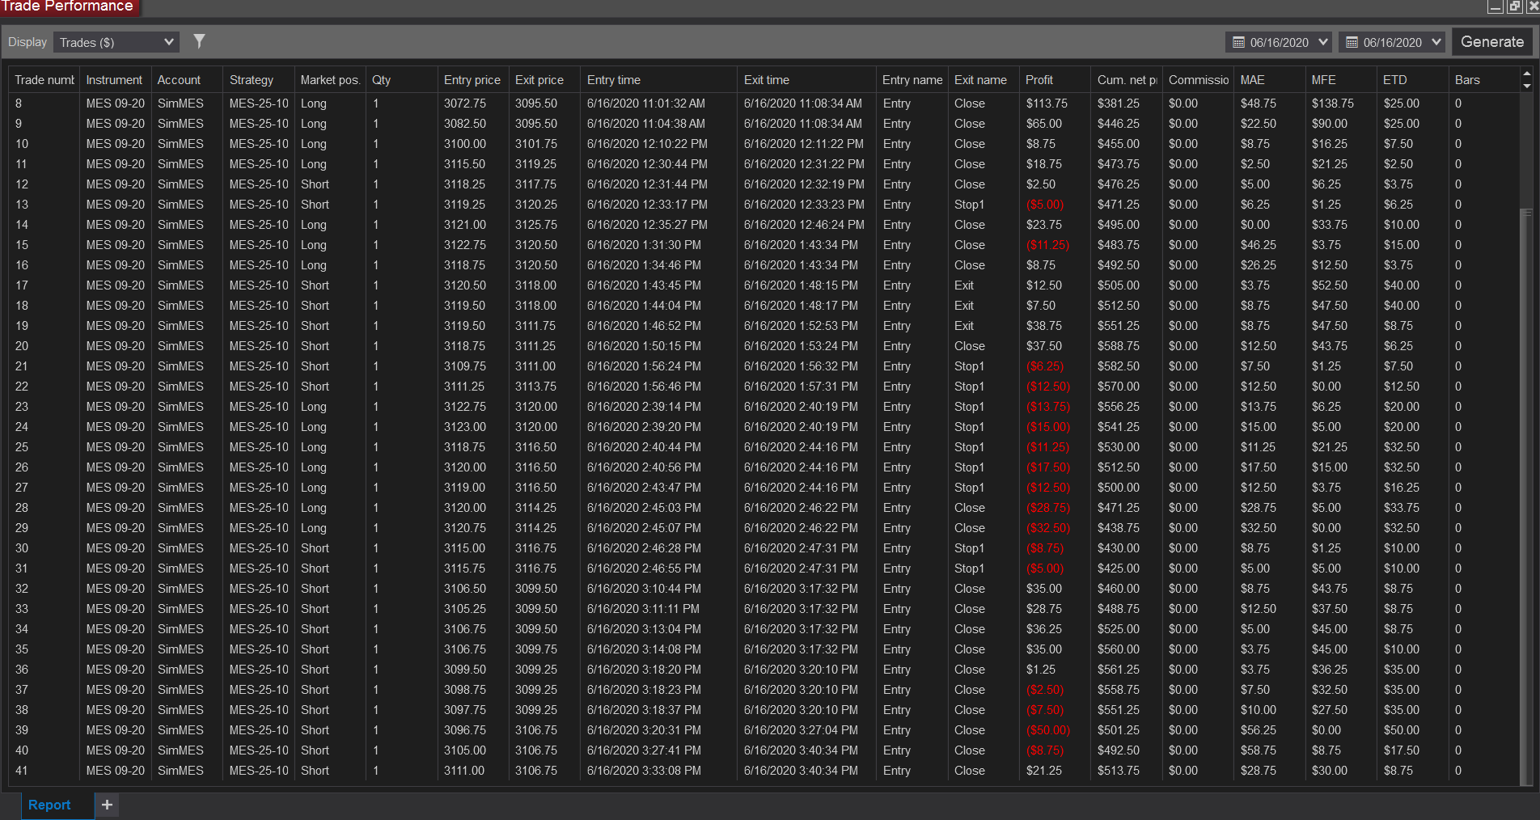Sort by Market pos. column header
Image resolution: width=1540 pixels, height=820 pixels.
coord(329,80)
